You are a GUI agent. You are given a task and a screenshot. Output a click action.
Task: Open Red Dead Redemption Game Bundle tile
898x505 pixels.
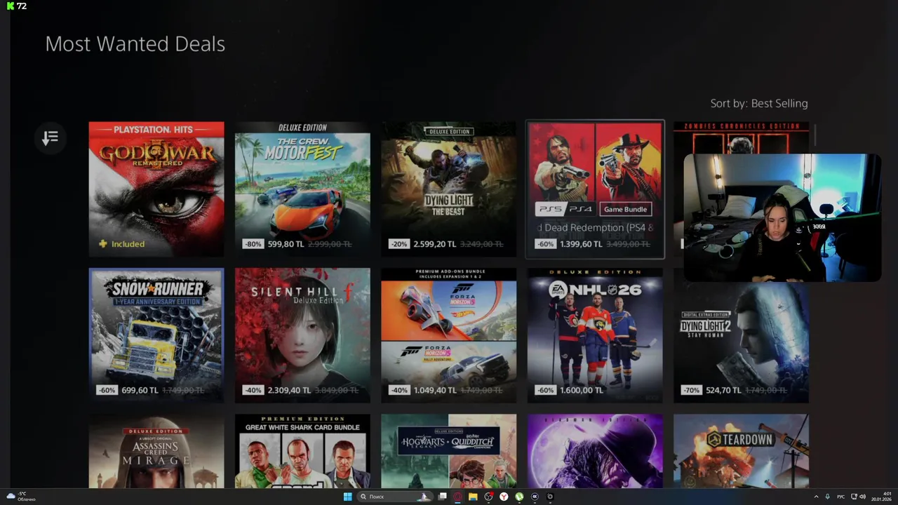595,189
